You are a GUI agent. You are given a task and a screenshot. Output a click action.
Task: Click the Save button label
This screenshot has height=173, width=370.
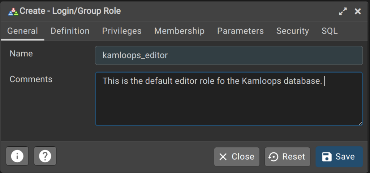click(x=345, y=157)
